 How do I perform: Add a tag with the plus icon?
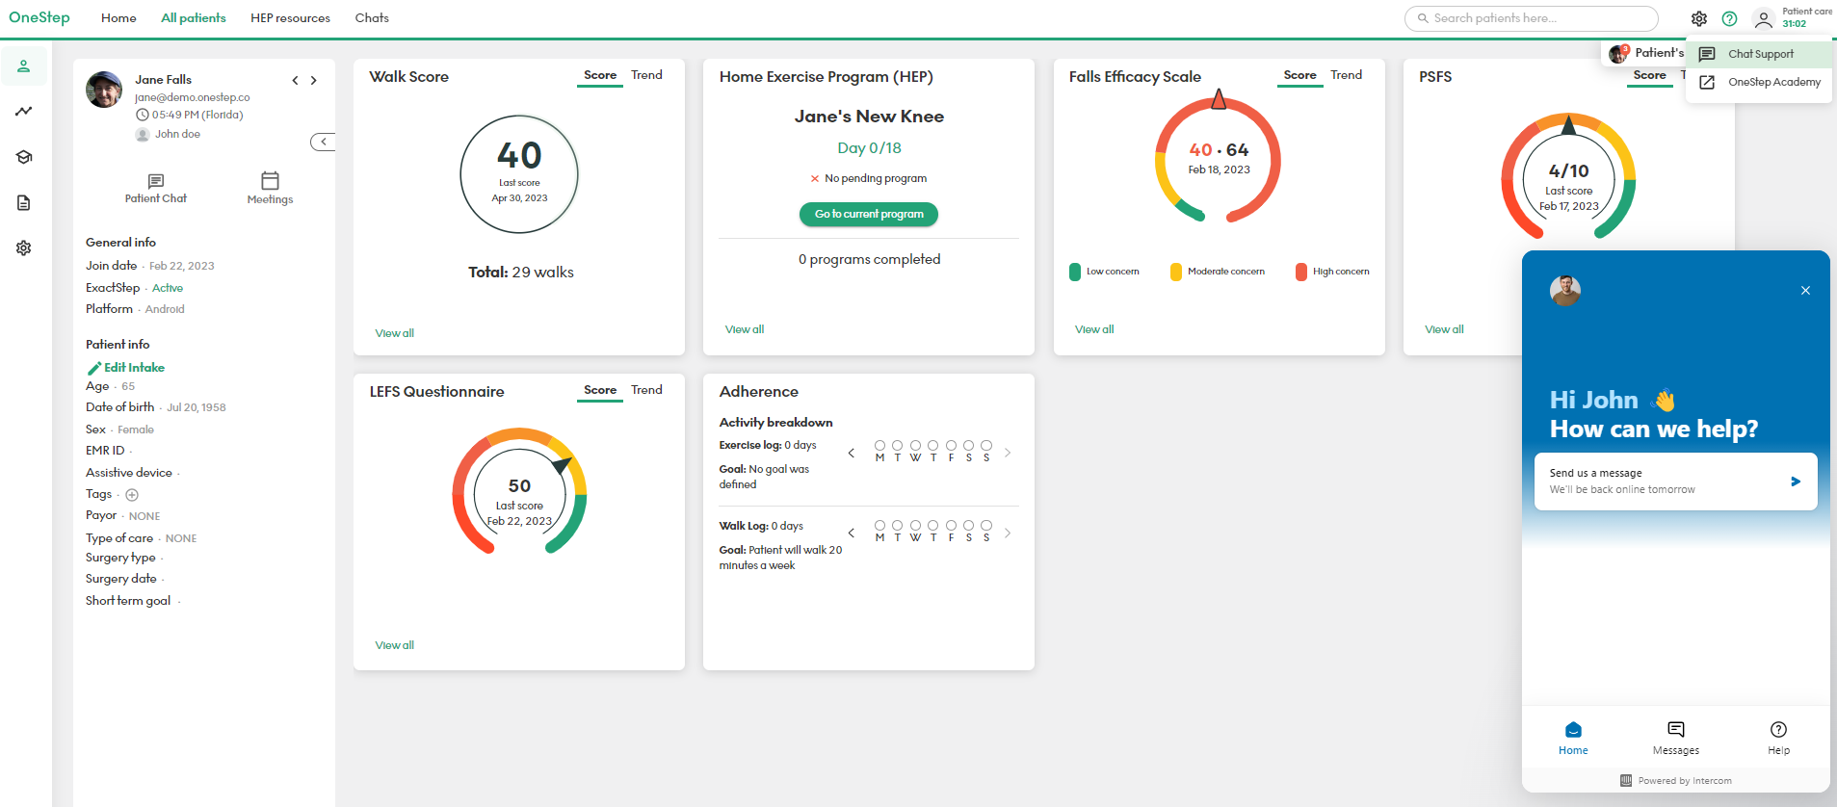(132, 495)
